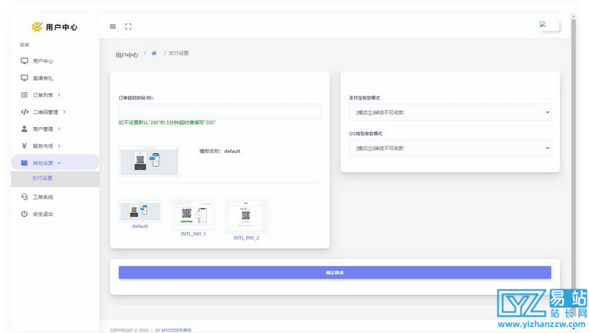Select the INTL_PAY_1 template thumbnail
589x333 pixels.
(193, 214)
